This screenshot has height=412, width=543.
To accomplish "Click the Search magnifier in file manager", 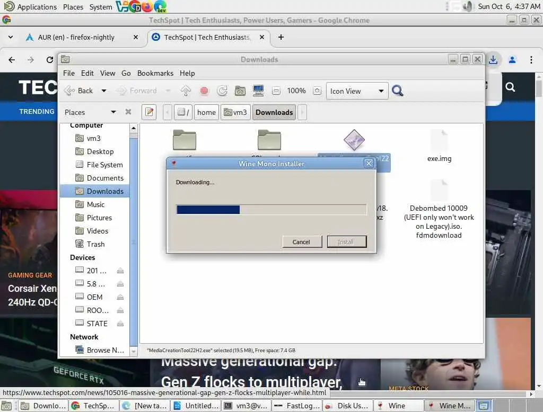I will coord(397,91).
